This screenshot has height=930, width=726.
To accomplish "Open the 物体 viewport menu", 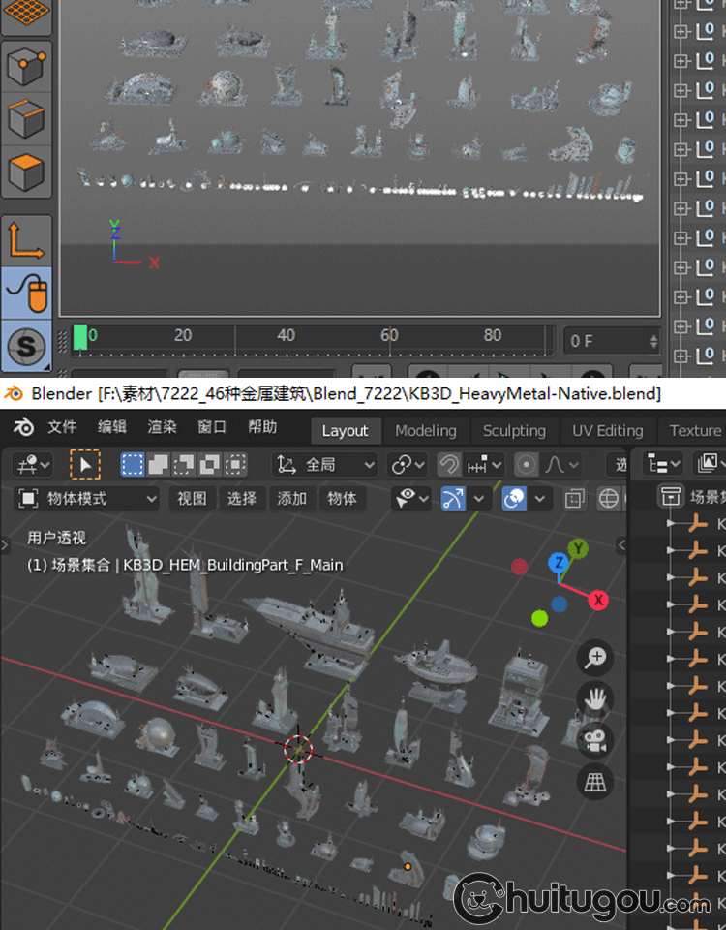I will point(342,498).
